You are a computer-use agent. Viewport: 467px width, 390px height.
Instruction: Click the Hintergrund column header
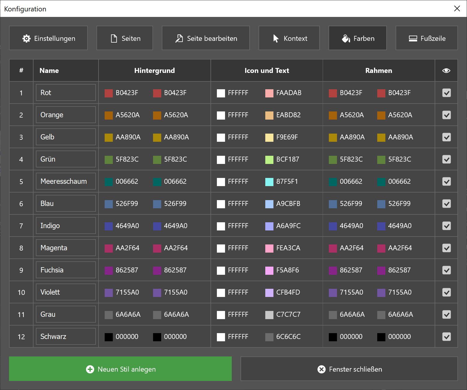pos(155,71)
